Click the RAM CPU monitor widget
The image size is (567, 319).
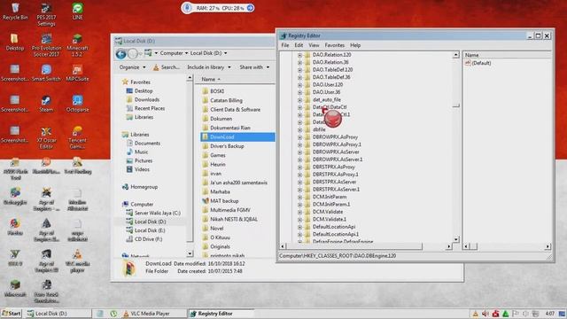pos(218,8)
